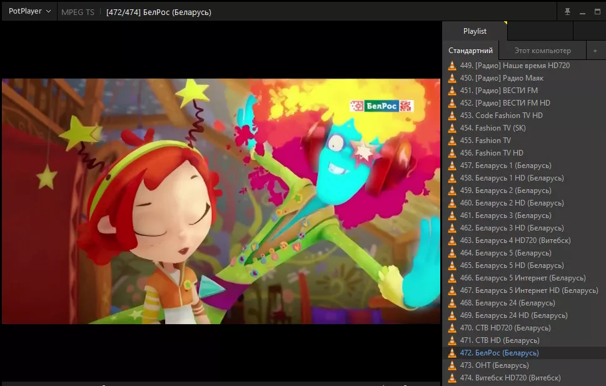
Task: Select 463. Беларусь 4 HD720 (Витебск)
Action: (x=524, y=240)
